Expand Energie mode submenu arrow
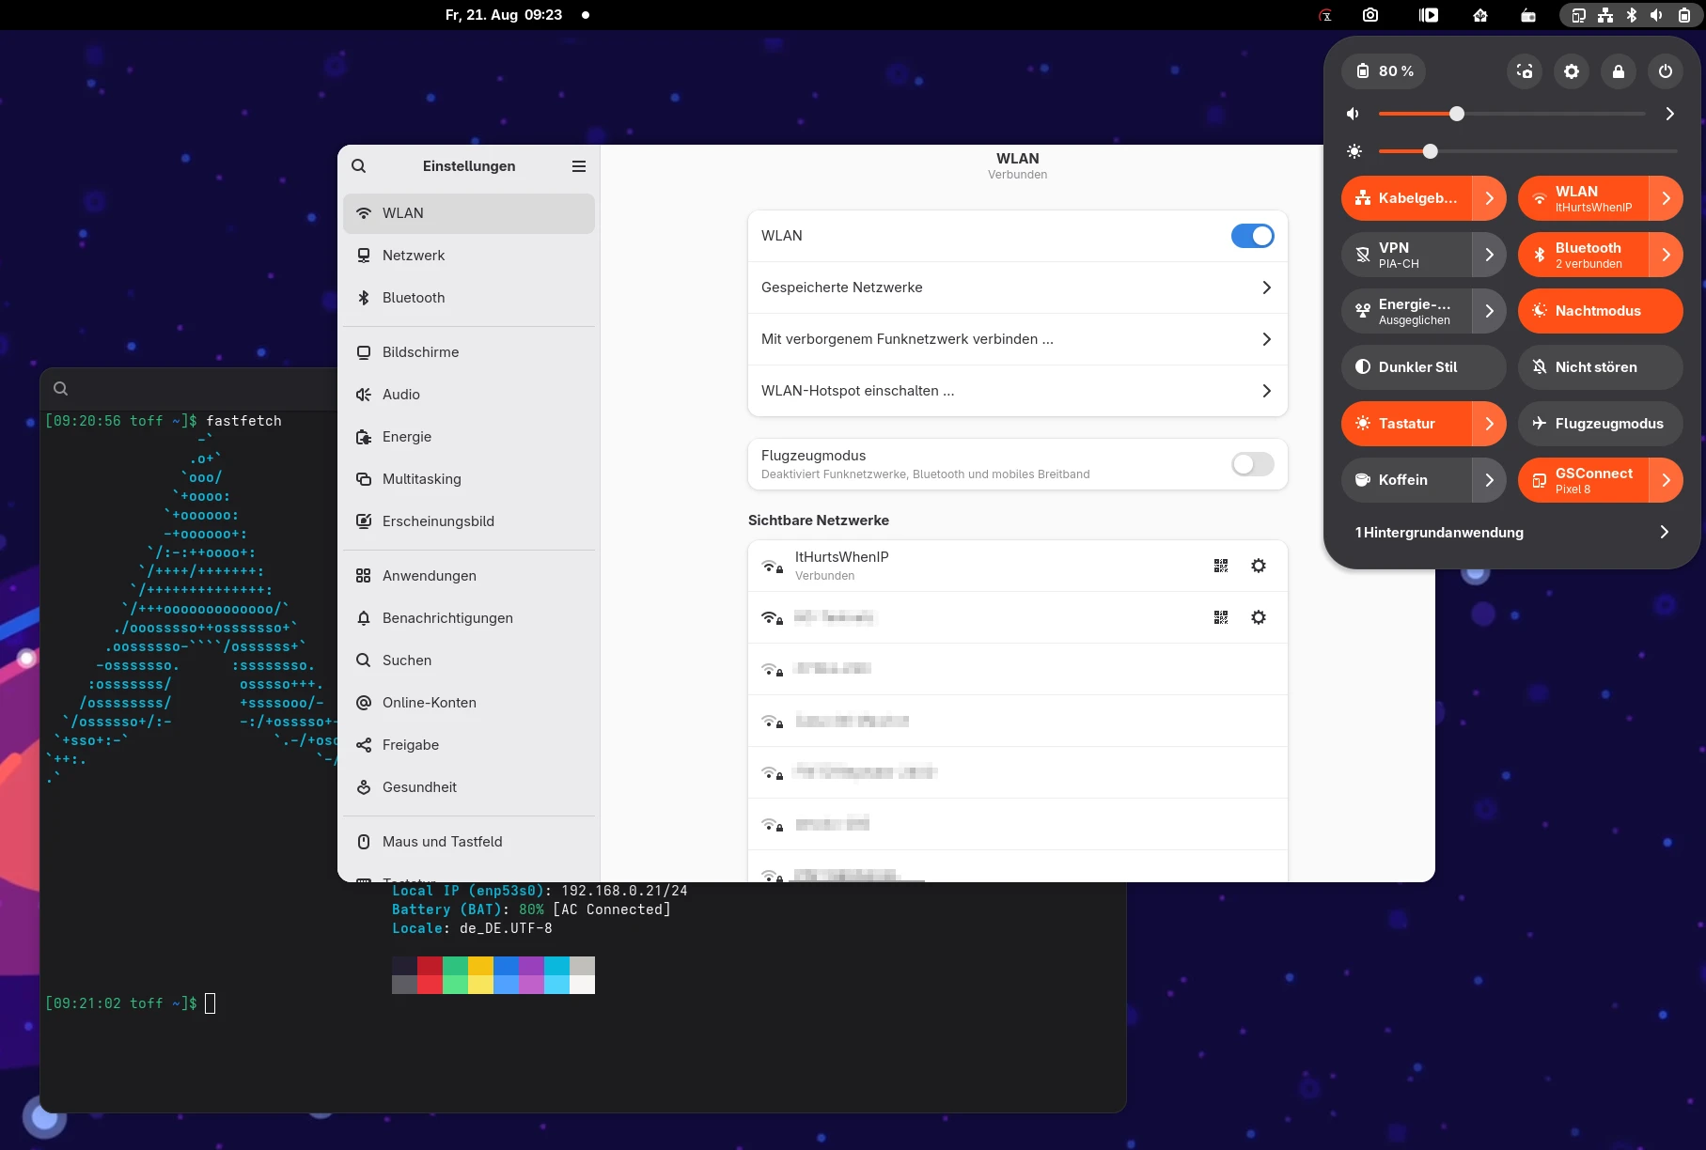This screenshot has height=1150, width=1706. tap(1490, 311)
